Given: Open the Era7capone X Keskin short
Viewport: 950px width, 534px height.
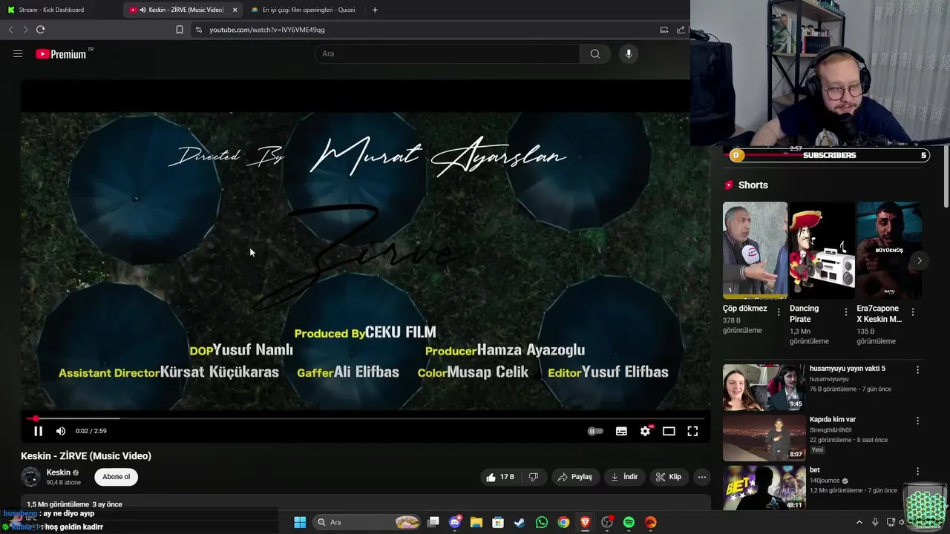Looking at the screenshot, I should point(889,250).
